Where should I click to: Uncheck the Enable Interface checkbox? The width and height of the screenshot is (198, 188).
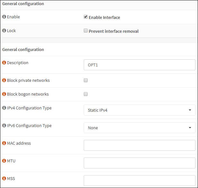pos(86,17)
